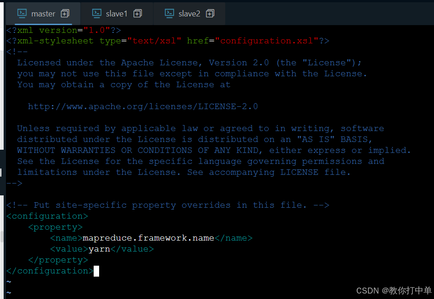Click the "Licensed under the Apache License" line
This screenshot has width=434, height=299.
189,63
